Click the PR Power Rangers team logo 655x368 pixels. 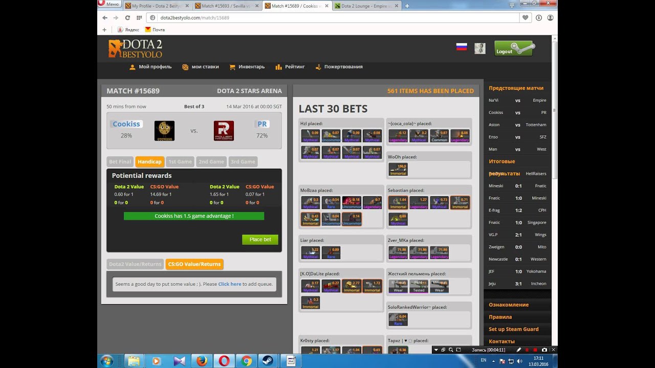point(224,131)
